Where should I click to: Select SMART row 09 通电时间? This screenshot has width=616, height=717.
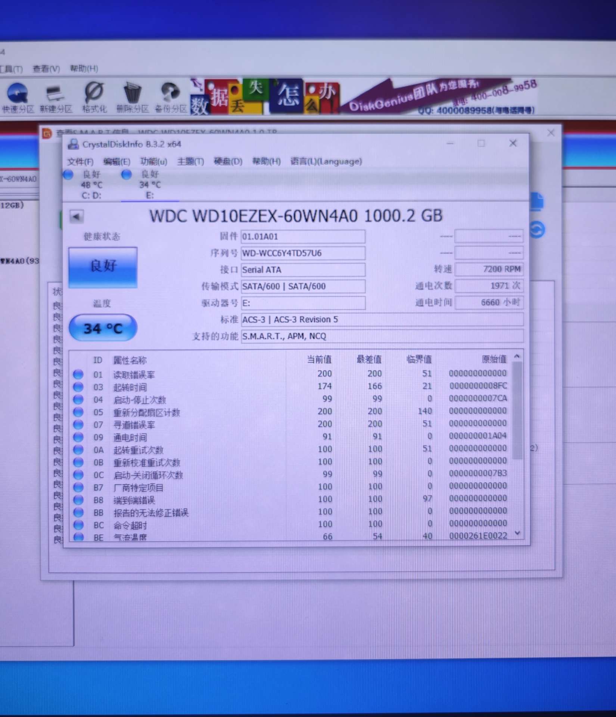[291, 437]
